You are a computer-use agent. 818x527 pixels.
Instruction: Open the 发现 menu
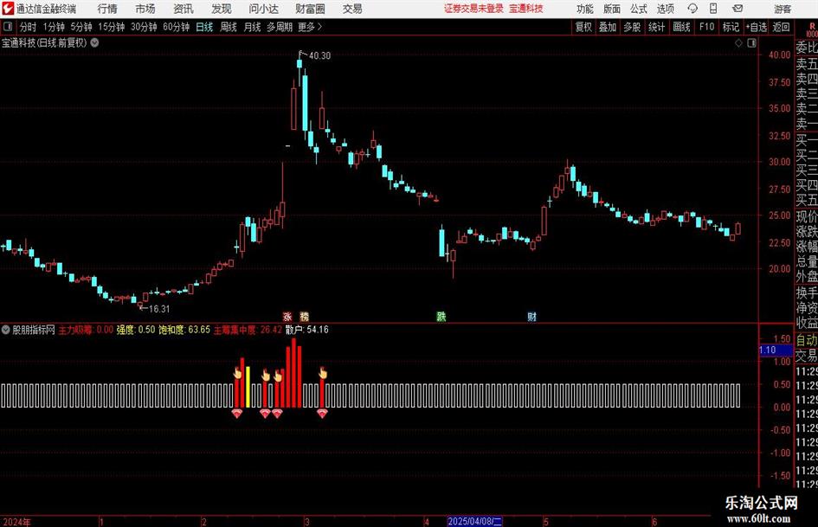tap(222, 9)
